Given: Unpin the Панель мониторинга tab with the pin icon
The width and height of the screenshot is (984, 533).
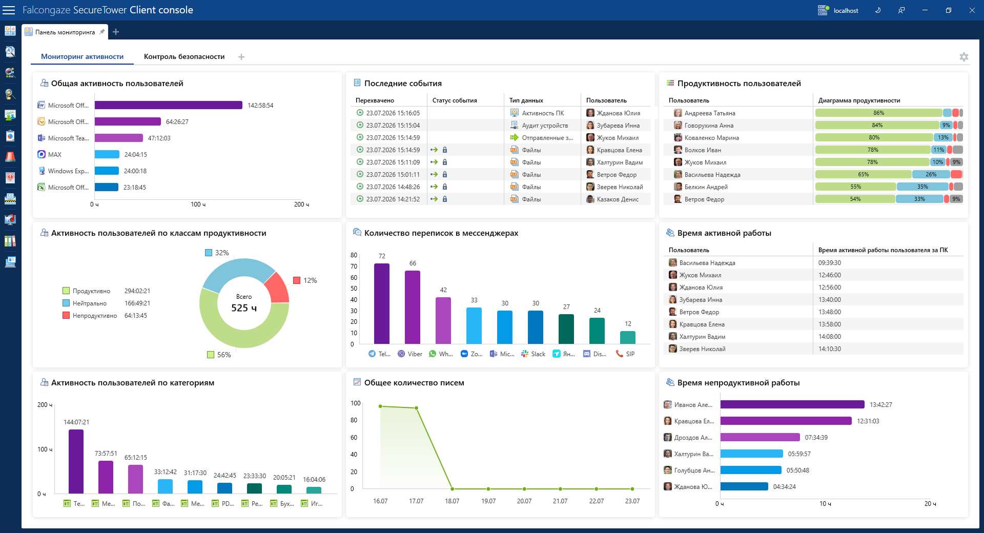Looking at the screenshot, I should (x=102, y=32).
